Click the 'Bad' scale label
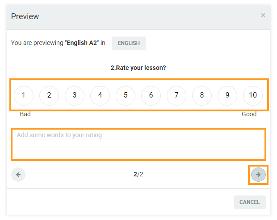 coord(25,114)
